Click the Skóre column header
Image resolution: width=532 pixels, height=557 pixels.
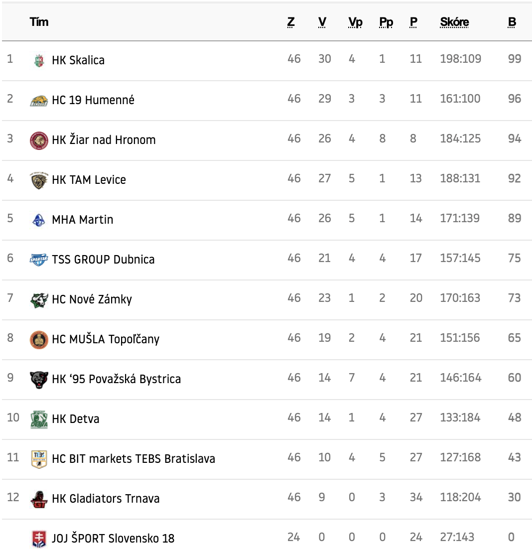(x=454, y=22)
